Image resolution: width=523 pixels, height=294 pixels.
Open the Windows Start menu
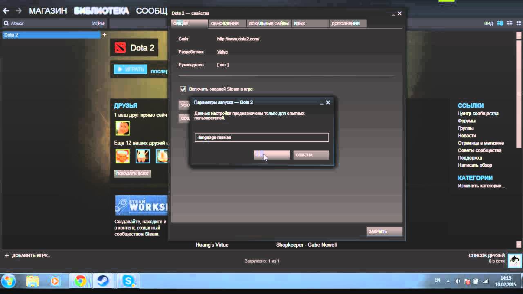tap(9, 281)
